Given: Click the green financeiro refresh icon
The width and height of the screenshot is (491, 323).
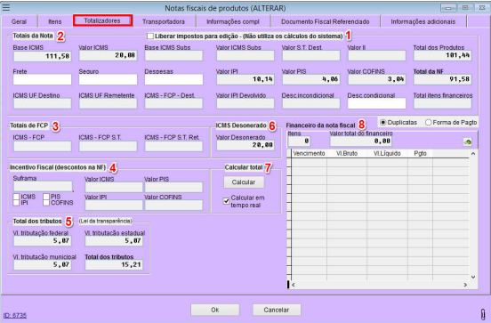Looking at the screenshot, I should click(x=468, y=141).
